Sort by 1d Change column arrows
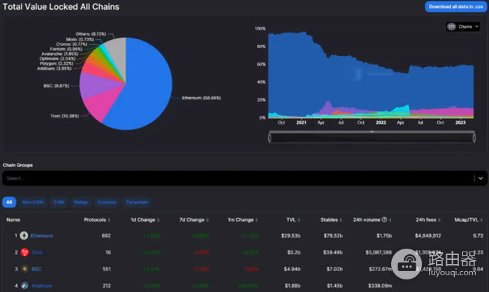 click(158, 220)
